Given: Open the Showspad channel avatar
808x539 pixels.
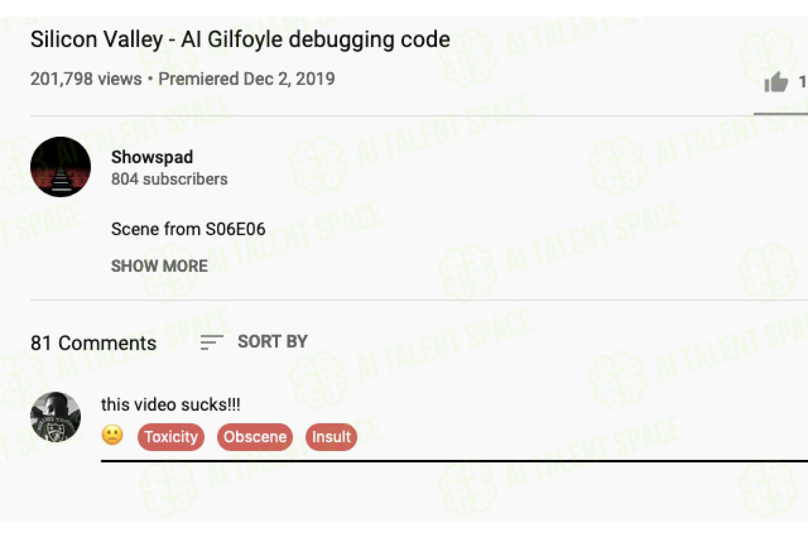Looking at the screenshot, I should point(60,167).
